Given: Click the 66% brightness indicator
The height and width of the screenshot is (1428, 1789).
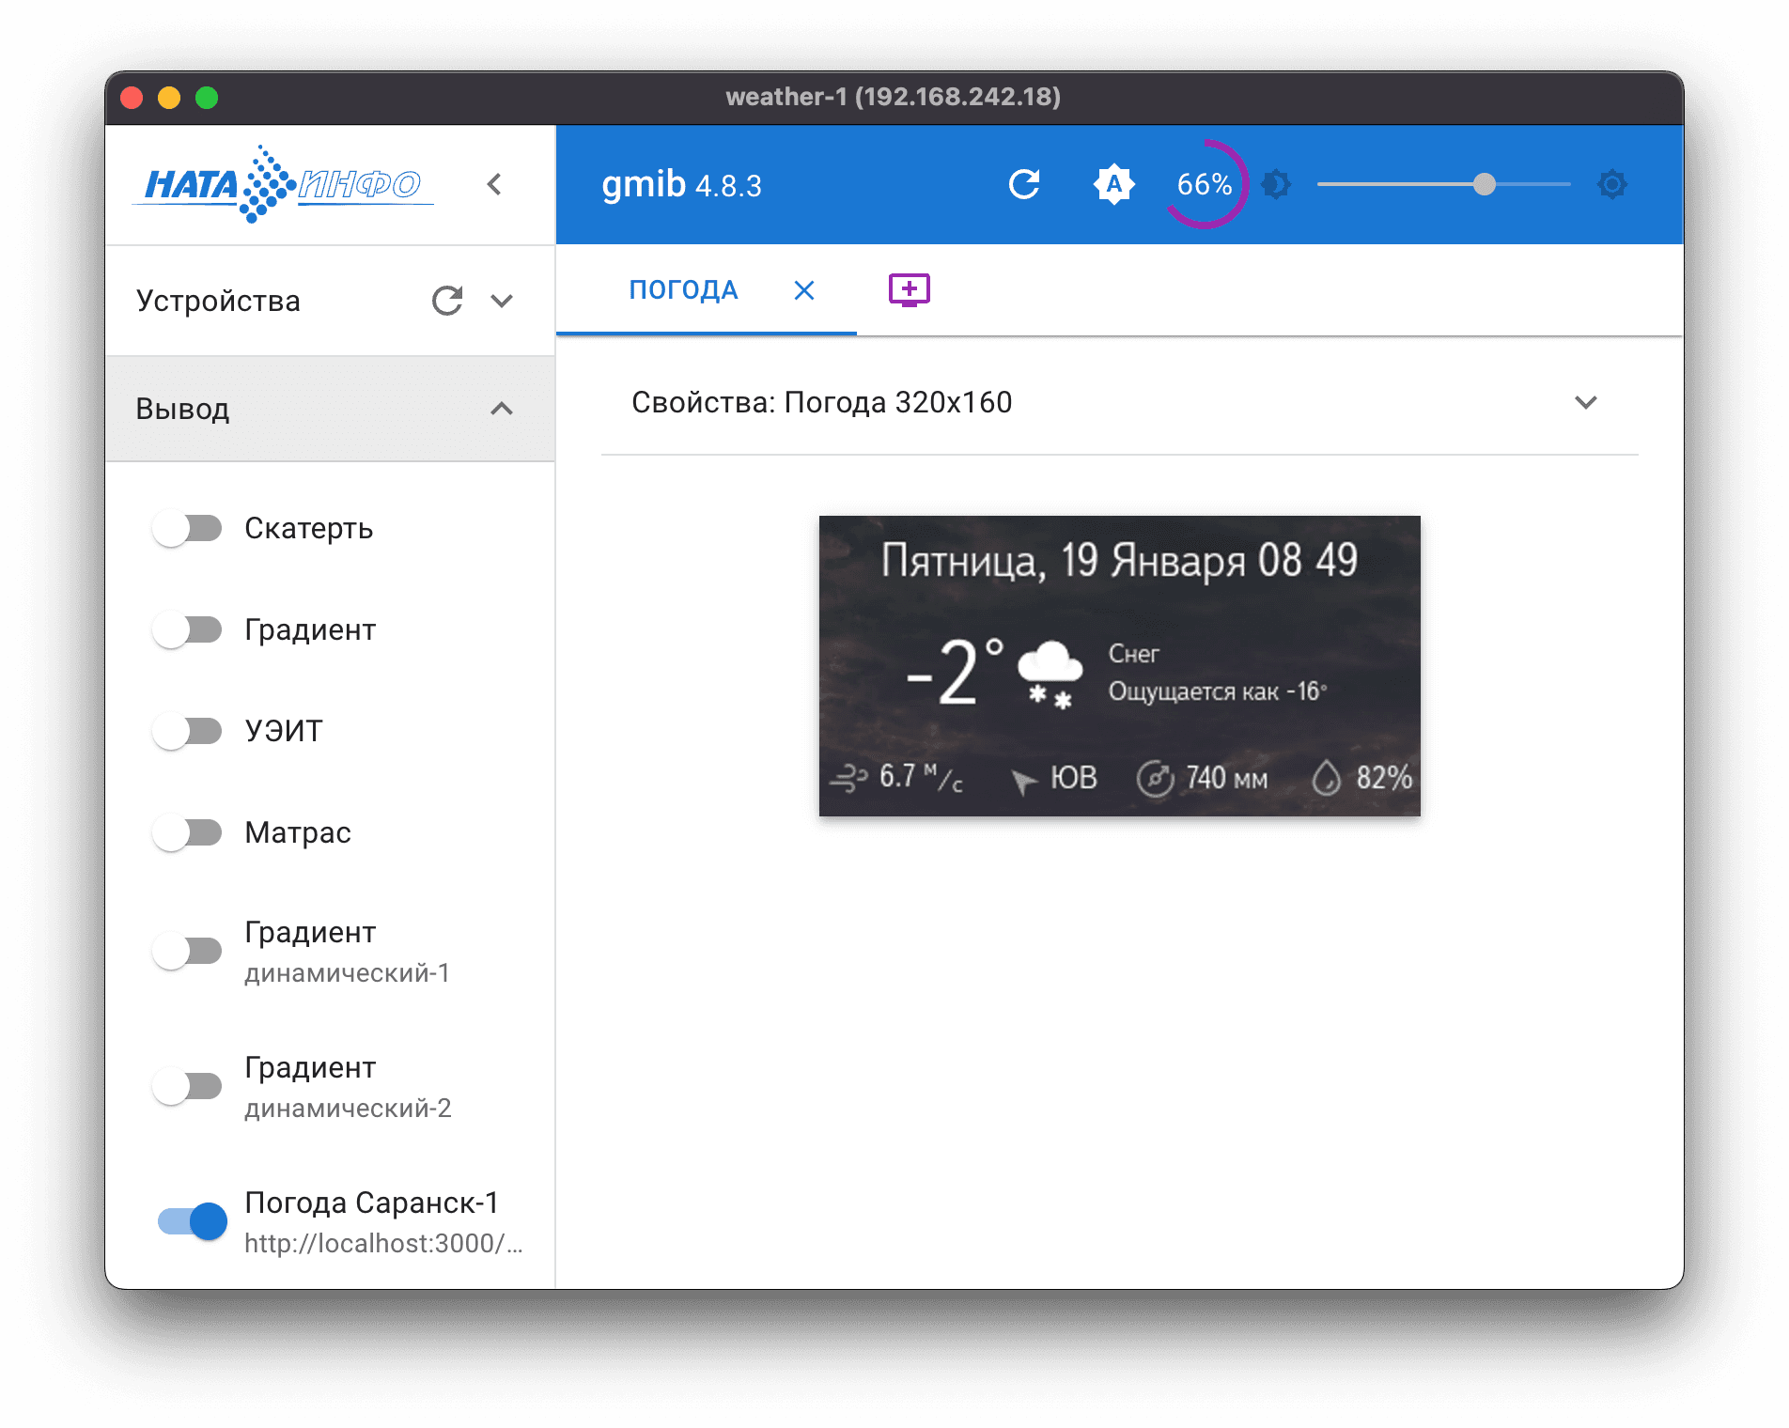Looking at the screenshot, I should 1205,184.
